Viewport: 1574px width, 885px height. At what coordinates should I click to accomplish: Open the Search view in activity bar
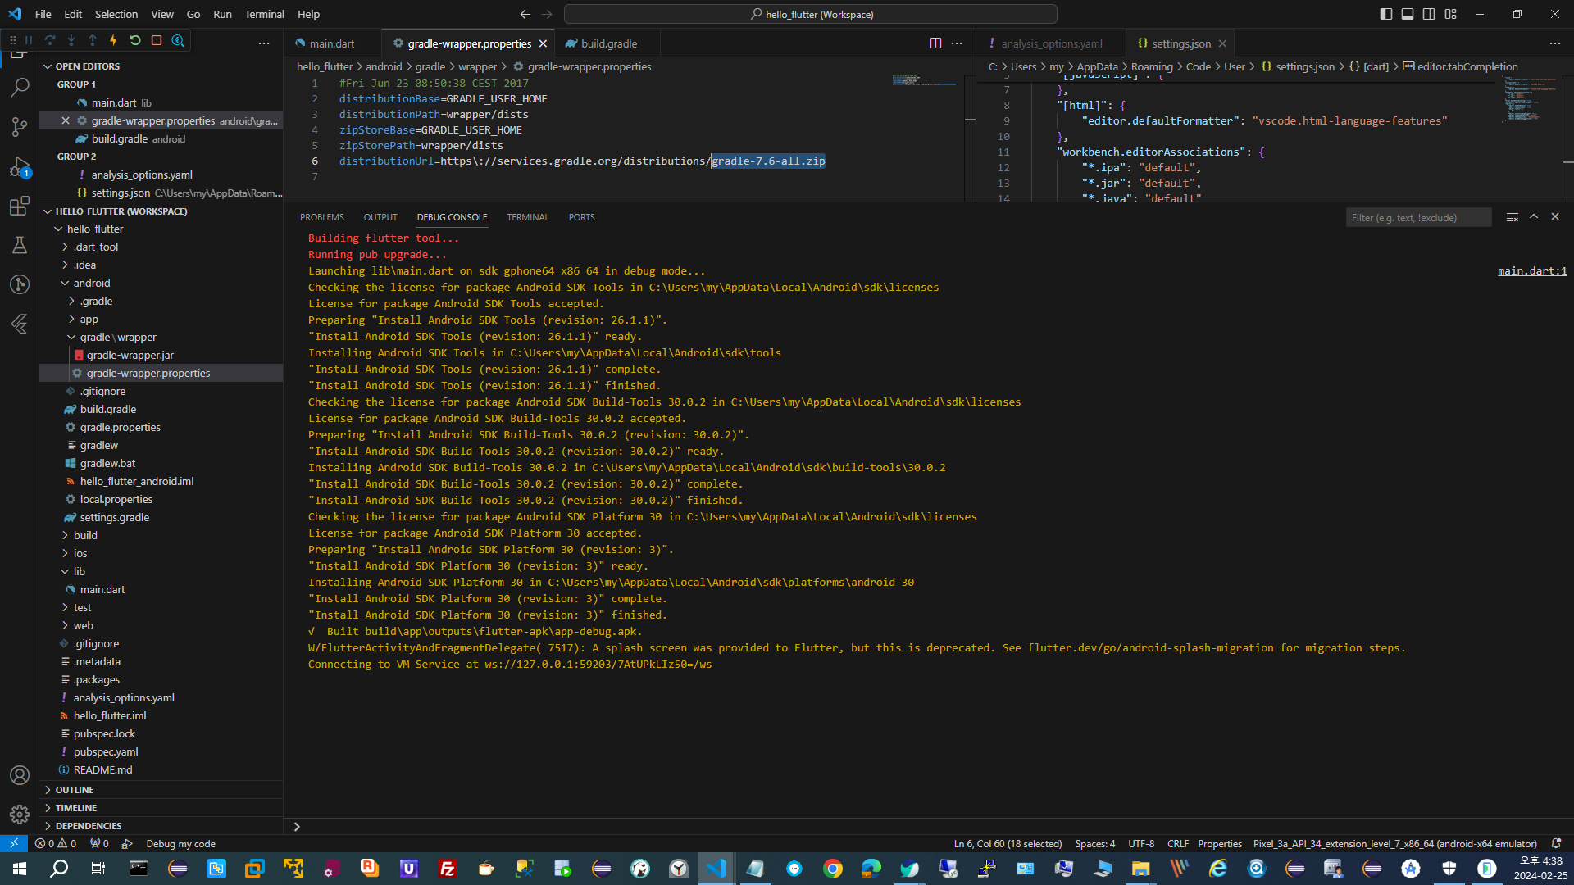[20, 87]
